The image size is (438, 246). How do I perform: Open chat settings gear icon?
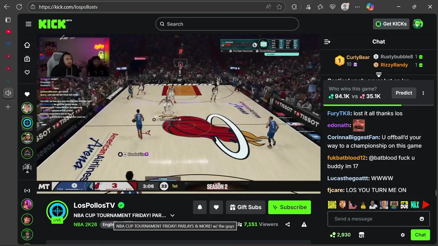pos(403,235)
